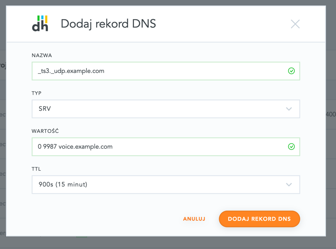Click the Dodaj rekord DNS dialog title
Screen dimensions: 336x249
(108, 24)
